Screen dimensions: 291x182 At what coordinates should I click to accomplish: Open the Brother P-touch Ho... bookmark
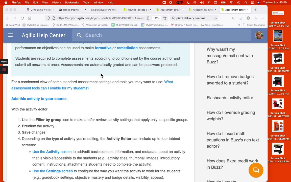point(184,25)
